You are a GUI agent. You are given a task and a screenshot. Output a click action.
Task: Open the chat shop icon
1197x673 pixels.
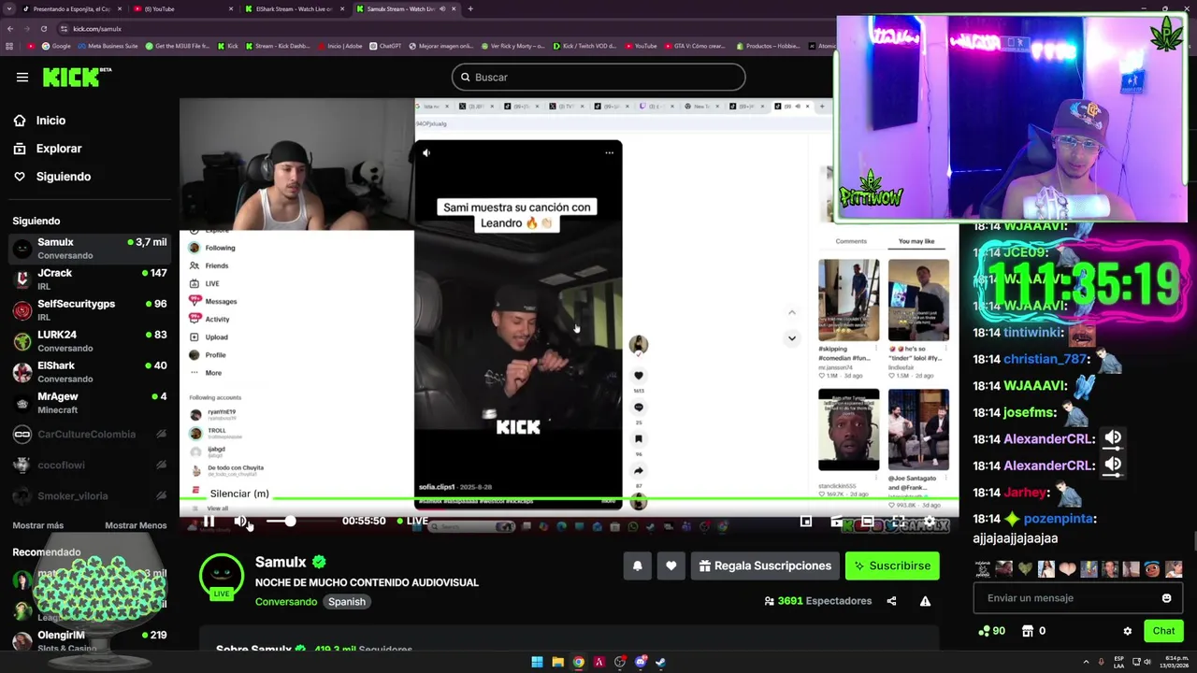1027,631
